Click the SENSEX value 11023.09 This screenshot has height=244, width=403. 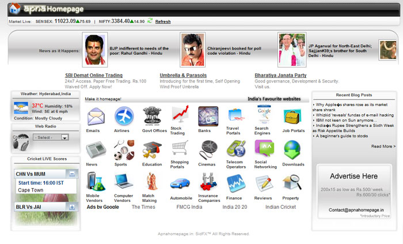[x=64, y=21]
